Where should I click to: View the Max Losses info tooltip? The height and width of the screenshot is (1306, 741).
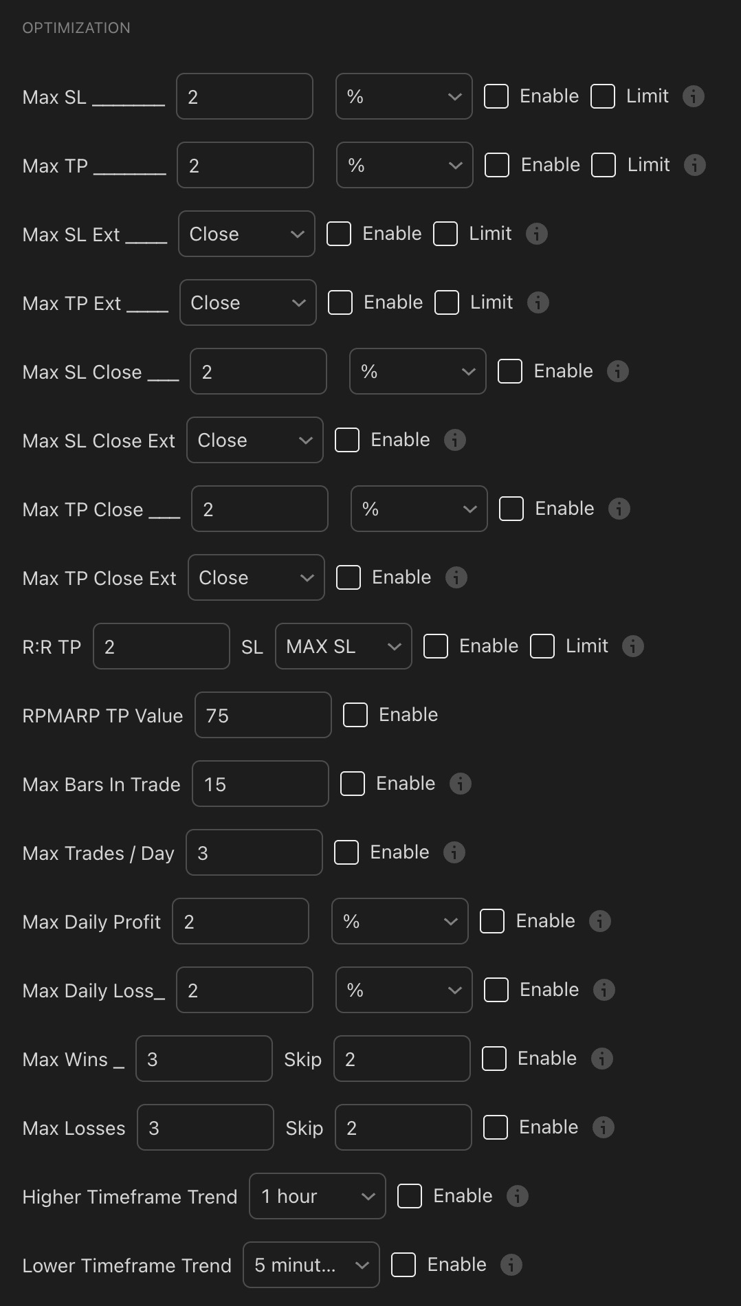click(603, 1127)
